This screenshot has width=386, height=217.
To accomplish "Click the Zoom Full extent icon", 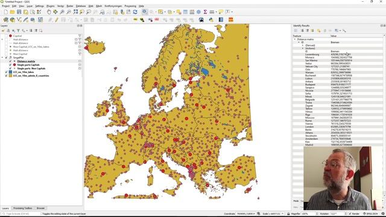I will pos(75,12).
